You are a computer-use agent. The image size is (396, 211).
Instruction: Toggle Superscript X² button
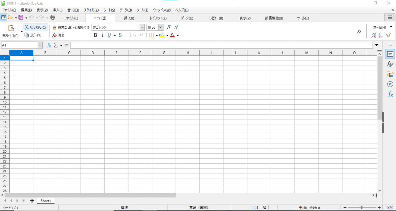[x=141, y=35]
